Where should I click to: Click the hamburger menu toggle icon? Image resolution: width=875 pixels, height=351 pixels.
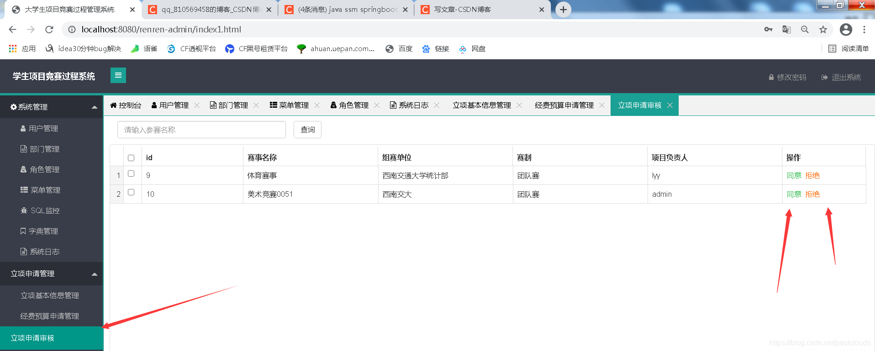click(x=118, y=75)
